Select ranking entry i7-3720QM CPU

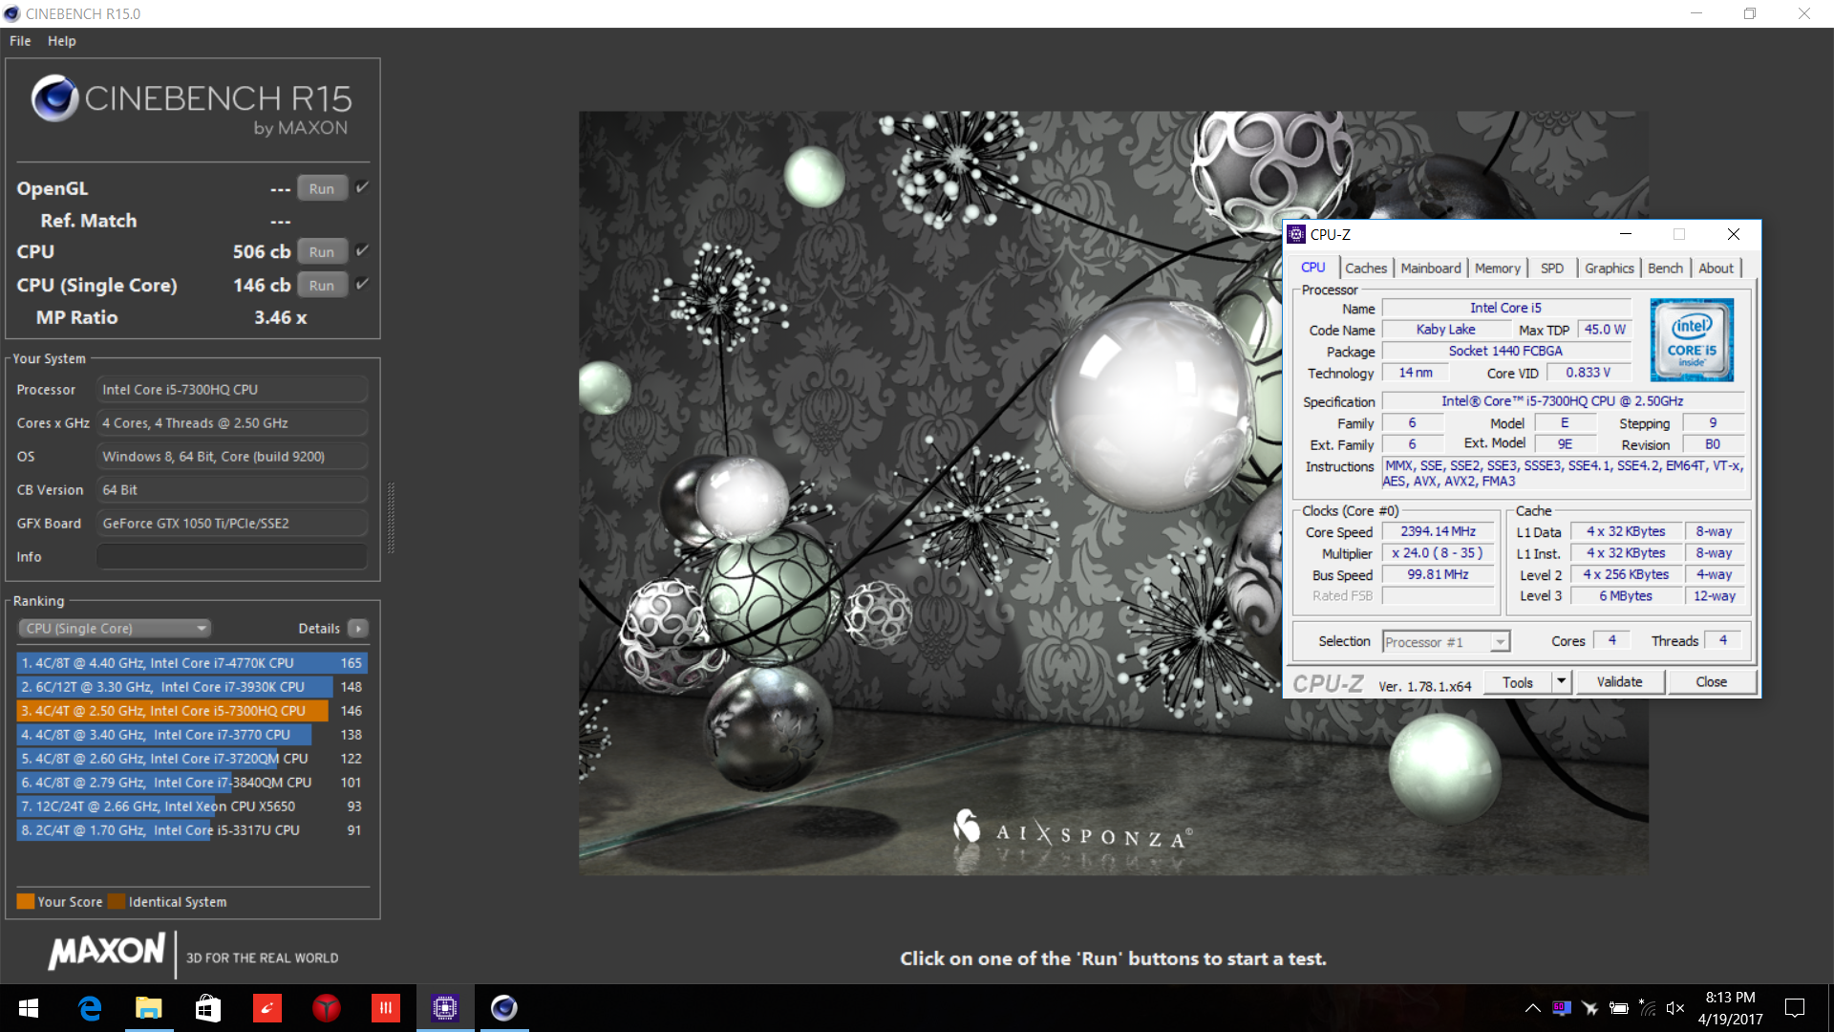pyautogui.click(x=192, y=758)
